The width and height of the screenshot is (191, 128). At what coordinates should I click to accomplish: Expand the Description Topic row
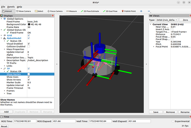pos(4,60)
